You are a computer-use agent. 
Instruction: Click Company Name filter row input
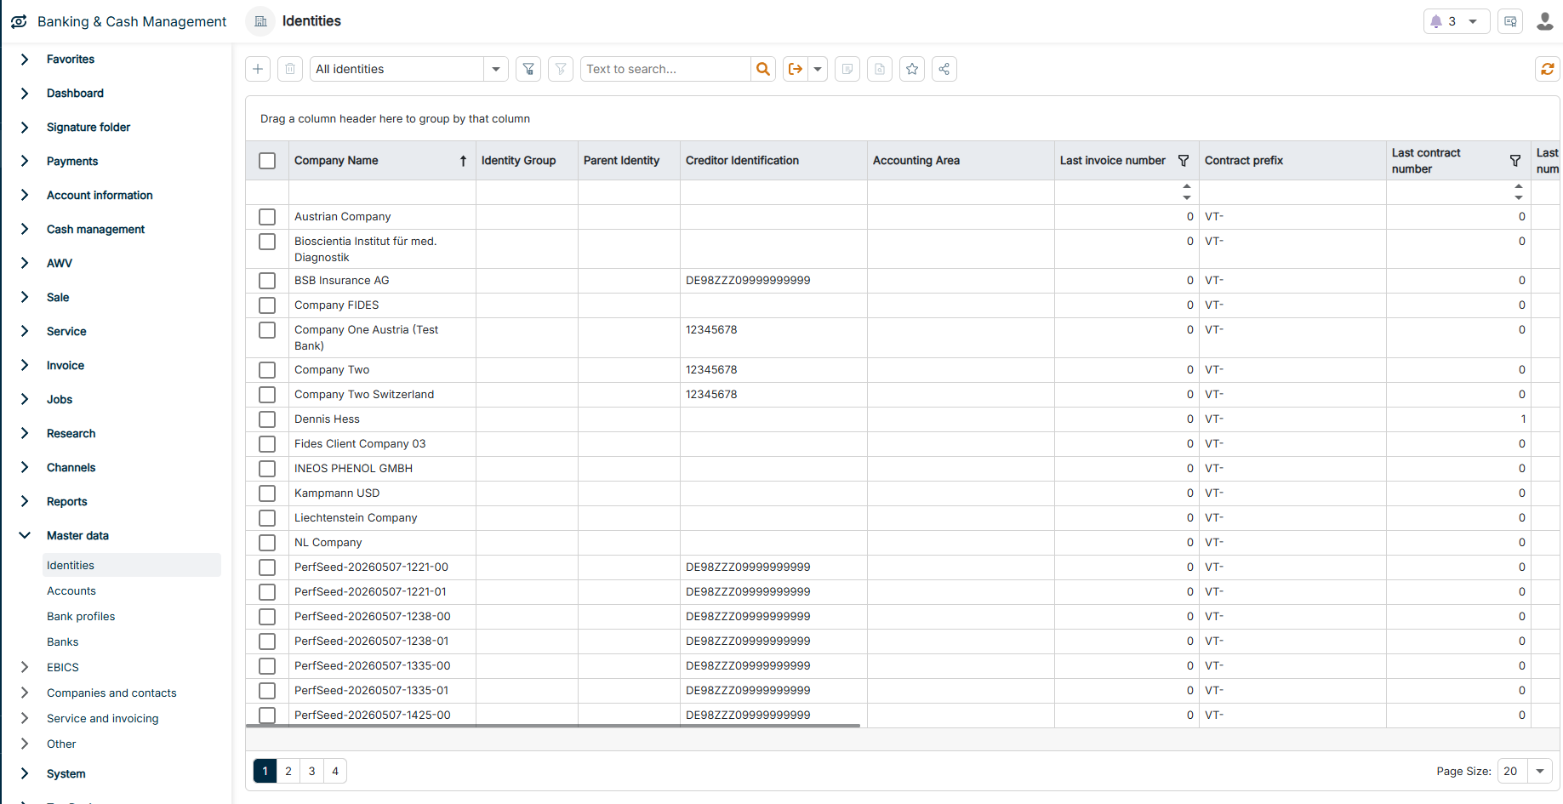click(382, 192)
